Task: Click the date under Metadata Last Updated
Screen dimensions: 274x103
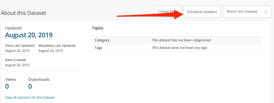Action: point(51,51)
